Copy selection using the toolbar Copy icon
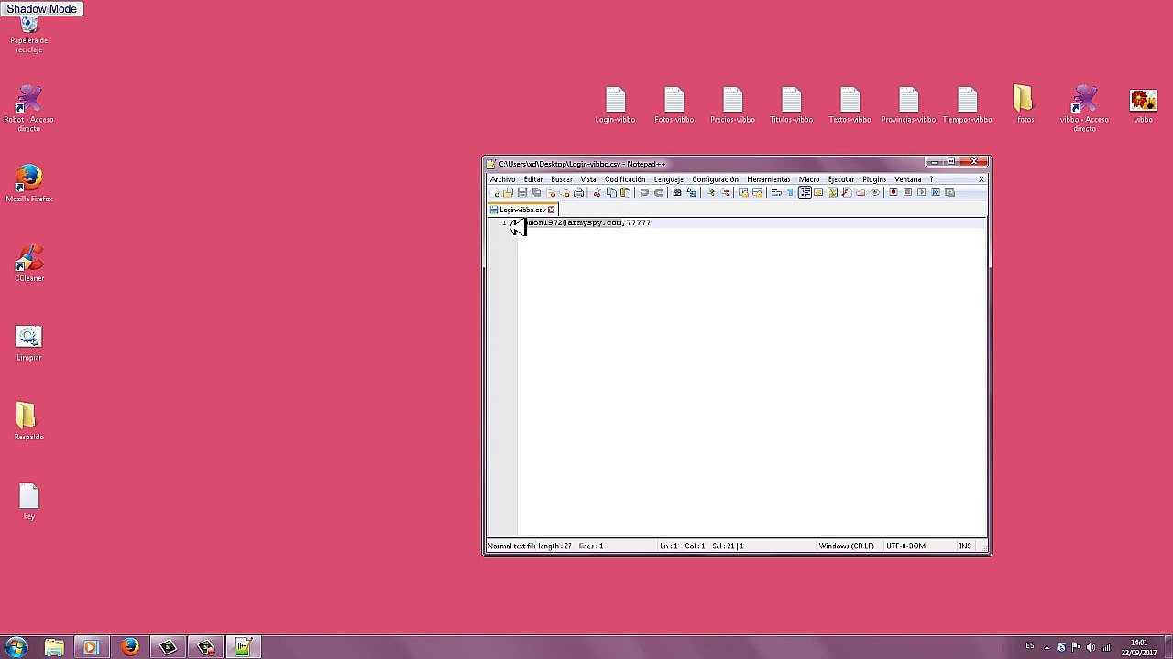The width and height of the screenshot is (1173, 659). [x=611, y=192]
